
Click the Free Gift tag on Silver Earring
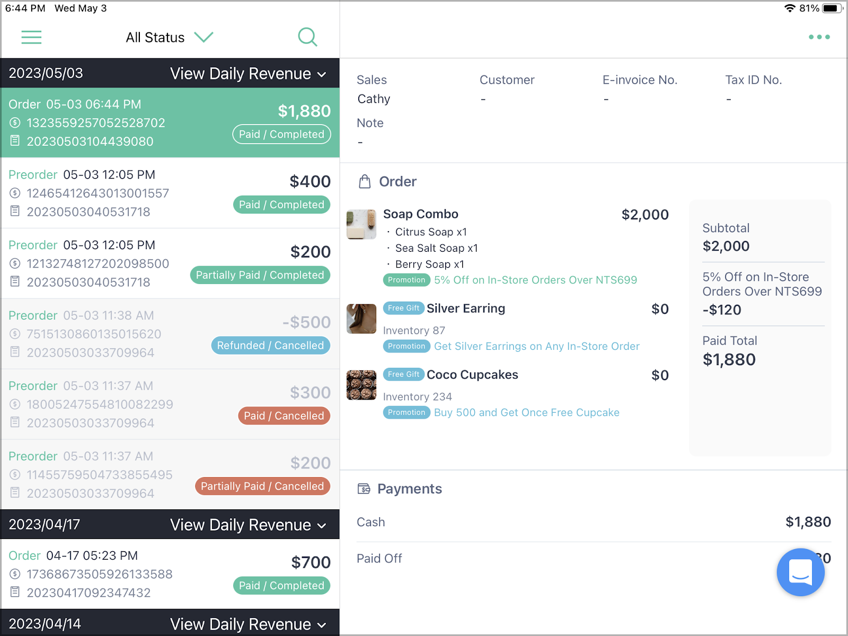[403, 308]
